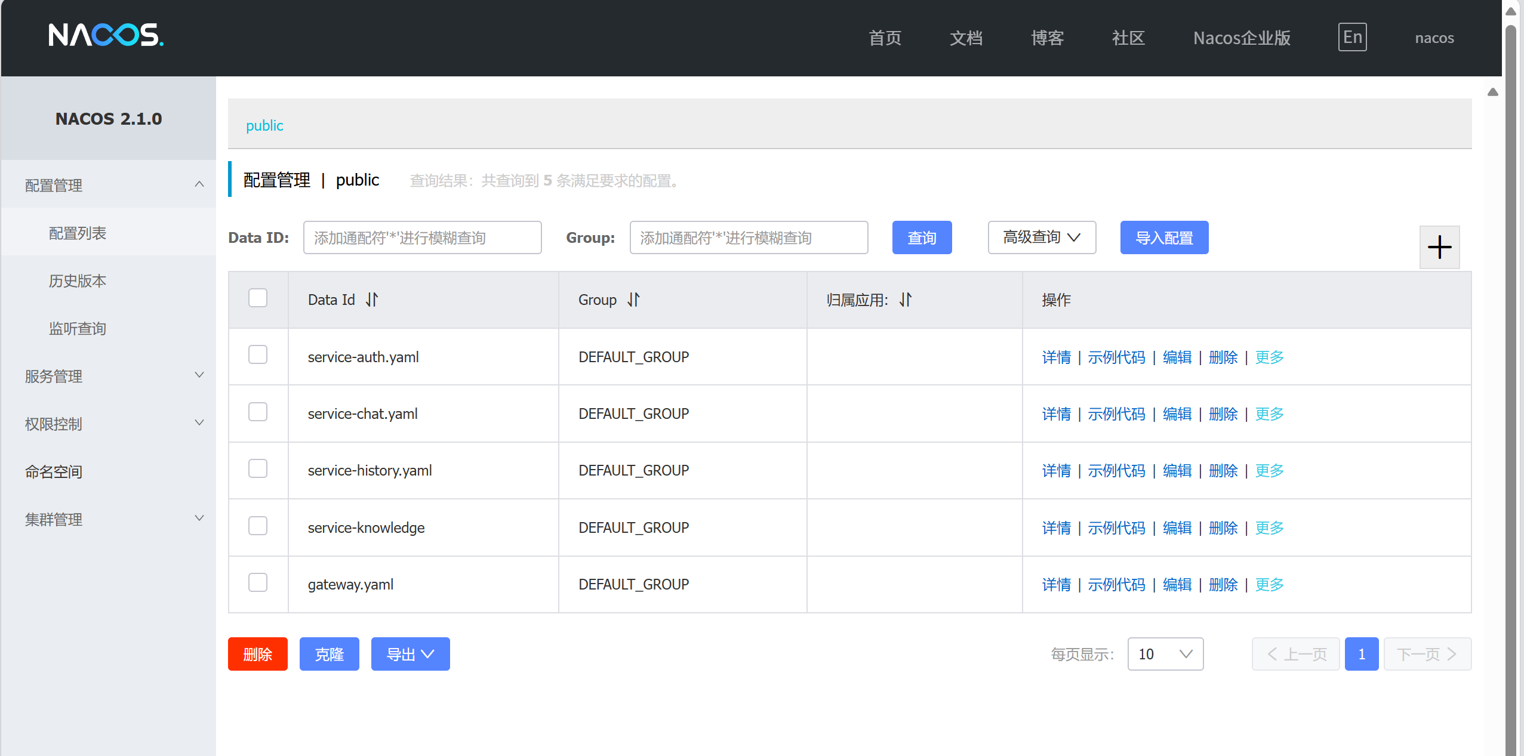Click the 下一页 next page button

(x=1427, y=654)
